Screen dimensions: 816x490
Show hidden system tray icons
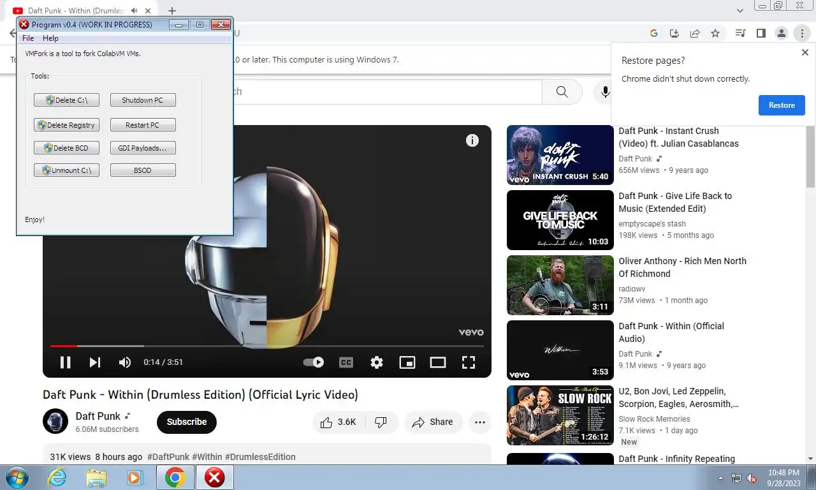[x=721, y=478]
